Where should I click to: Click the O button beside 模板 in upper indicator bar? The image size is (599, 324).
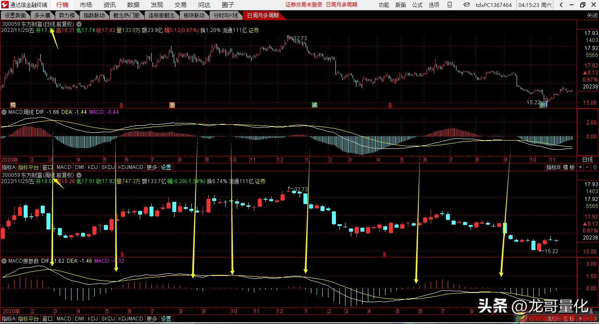tap(595, 167)
